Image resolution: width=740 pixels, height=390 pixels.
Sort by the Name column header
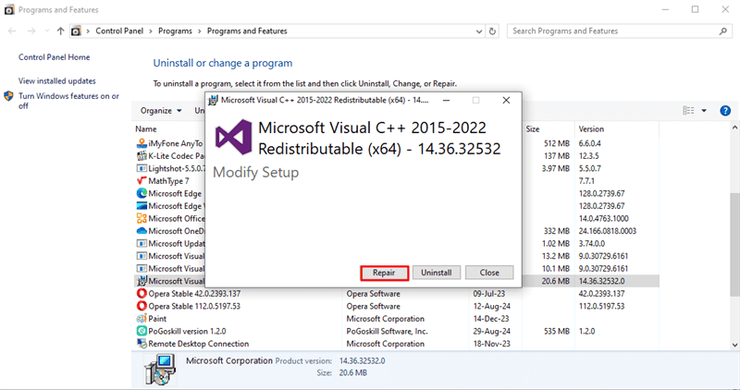pos(146,128)
